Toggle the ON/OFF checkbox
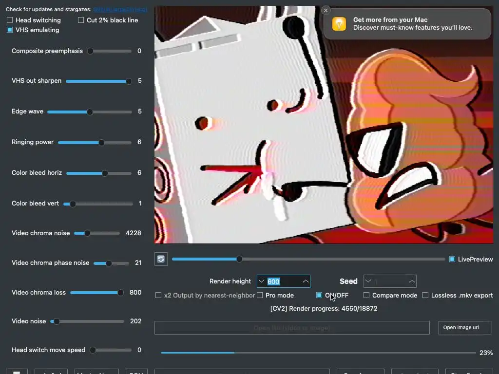499x374 pixels. point(319,295)
